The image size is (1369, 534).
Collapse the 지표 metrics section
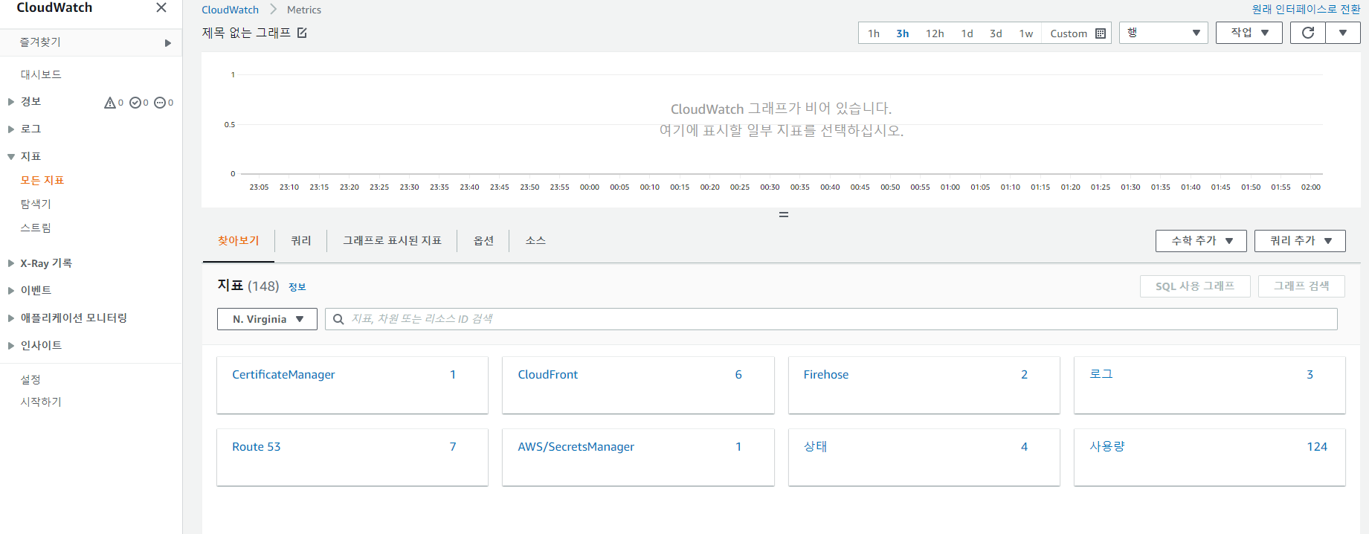click(10, 157)
